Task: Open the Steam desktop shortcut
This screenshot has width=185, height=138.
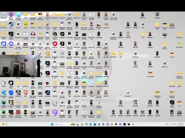Action: pyautogui.click(x=11, y=24)
